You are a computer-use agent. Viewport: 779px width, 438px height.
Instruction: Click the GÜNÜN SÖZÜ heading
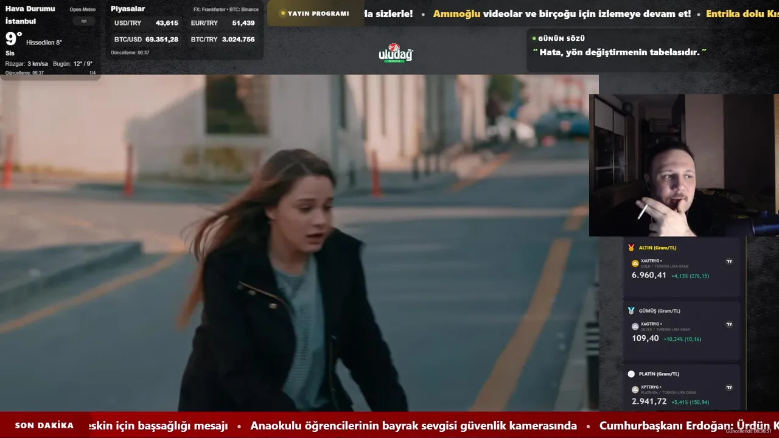pyautogui.click(x=561, y=38)
